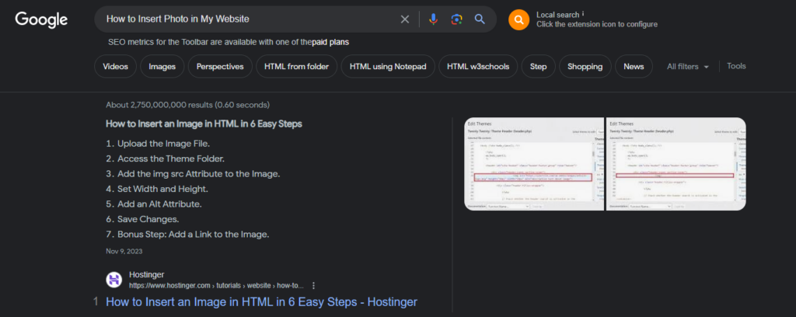Select the HTML using Notepad chip
The height and width of the screenshot is (317, 796).
click(x=388, y=67)
